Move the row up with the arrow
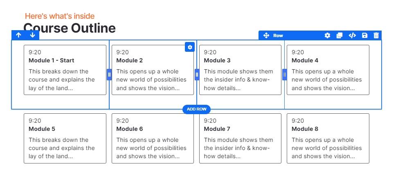Image resolution: width=407 pixels, height=170 pixels. pos(18,35)
